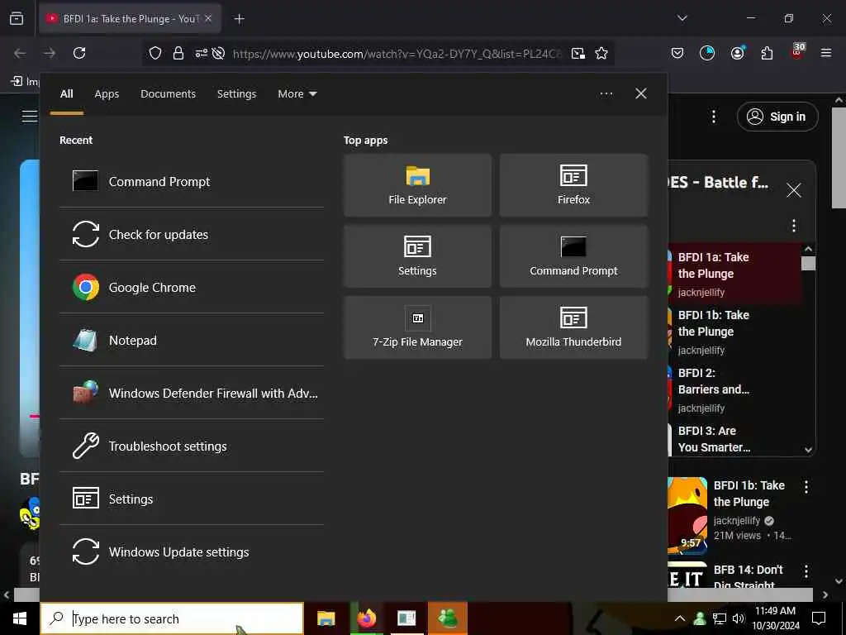
Task: Close the Windows search panel
Action: [641, 94]
